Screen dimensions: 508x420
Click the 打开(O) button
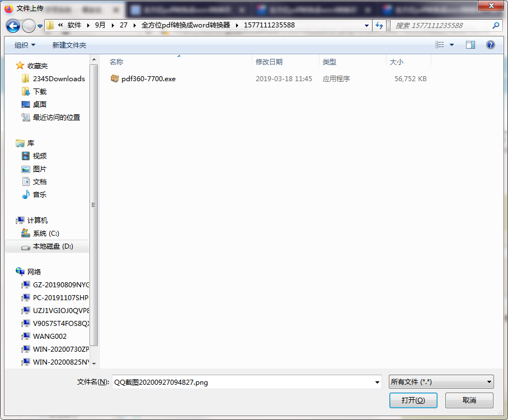tap(413, 400)
